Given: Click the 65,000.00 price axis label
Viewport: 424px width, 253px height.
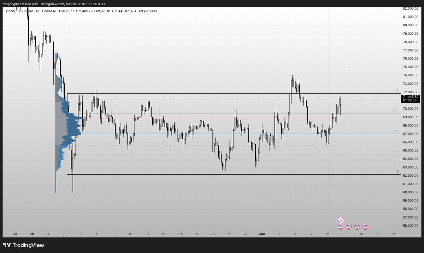Looking at the screenshot, I should pyautogui.click(x=411, y=151).
